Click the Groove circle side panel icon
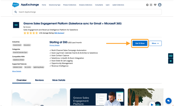 (x=171, y=61)
